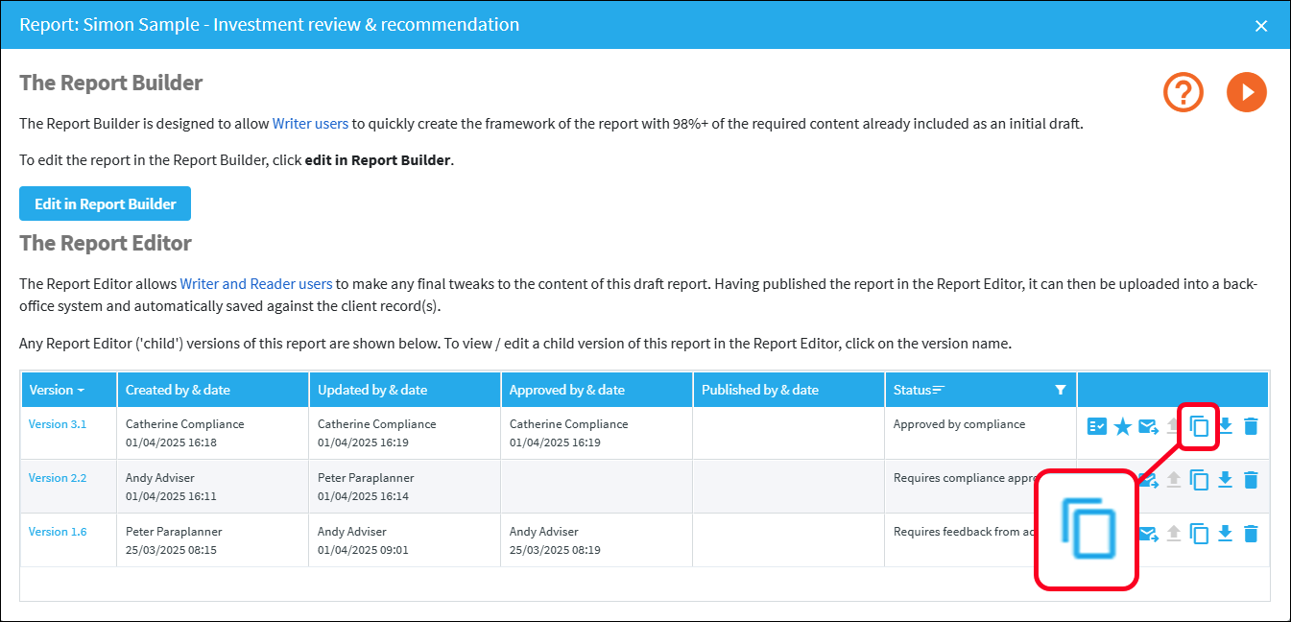Click 'The Report Builder' heading

pyautogui.click(x=111, y=83)
